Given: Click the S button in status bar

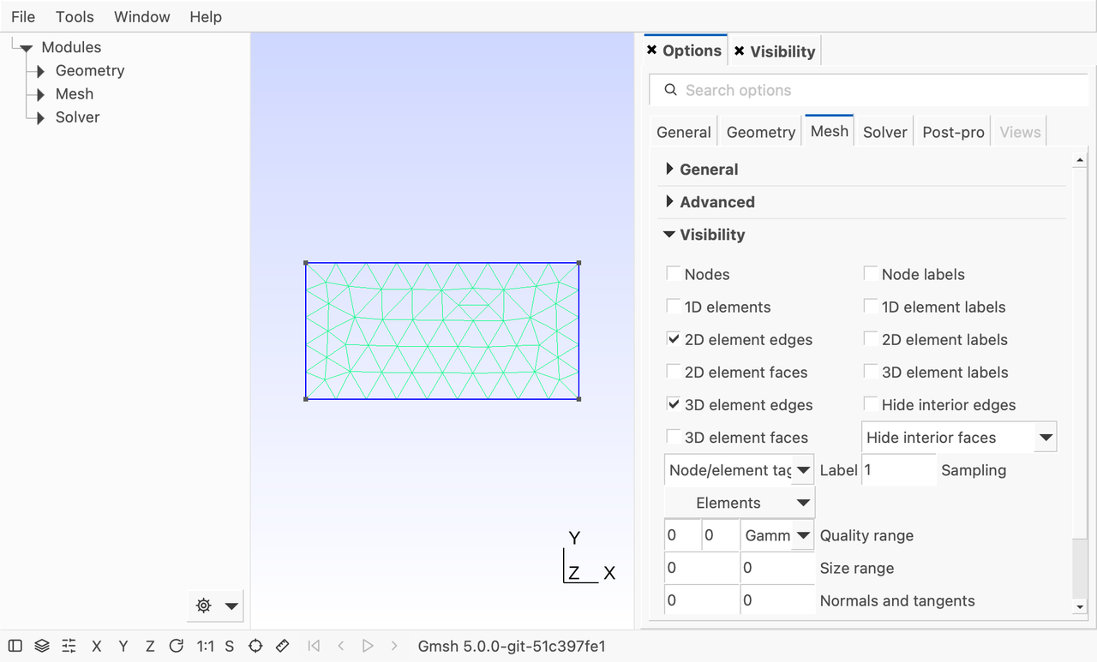Looking at the screenshot, I should click(230, 646).
